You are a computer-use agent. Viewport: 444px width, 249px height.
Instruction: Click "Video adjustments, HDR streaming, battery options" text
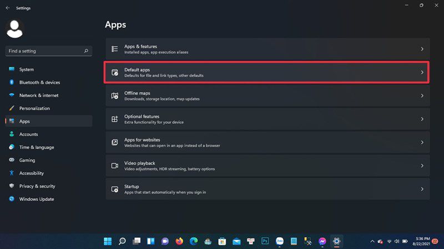(170, 169)
